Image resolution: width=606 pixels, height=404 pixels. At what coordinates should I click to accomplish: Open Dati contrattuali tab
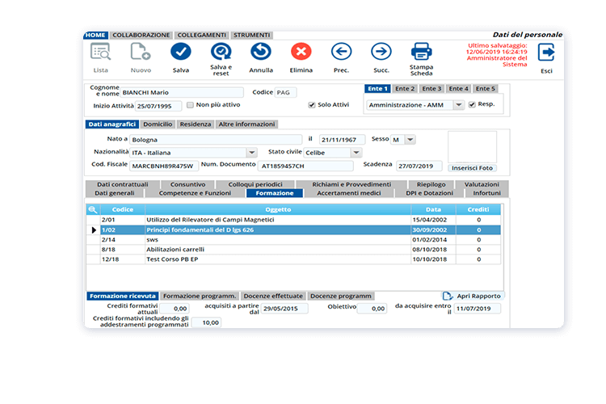pyautogui.click(x=123, y=184)
